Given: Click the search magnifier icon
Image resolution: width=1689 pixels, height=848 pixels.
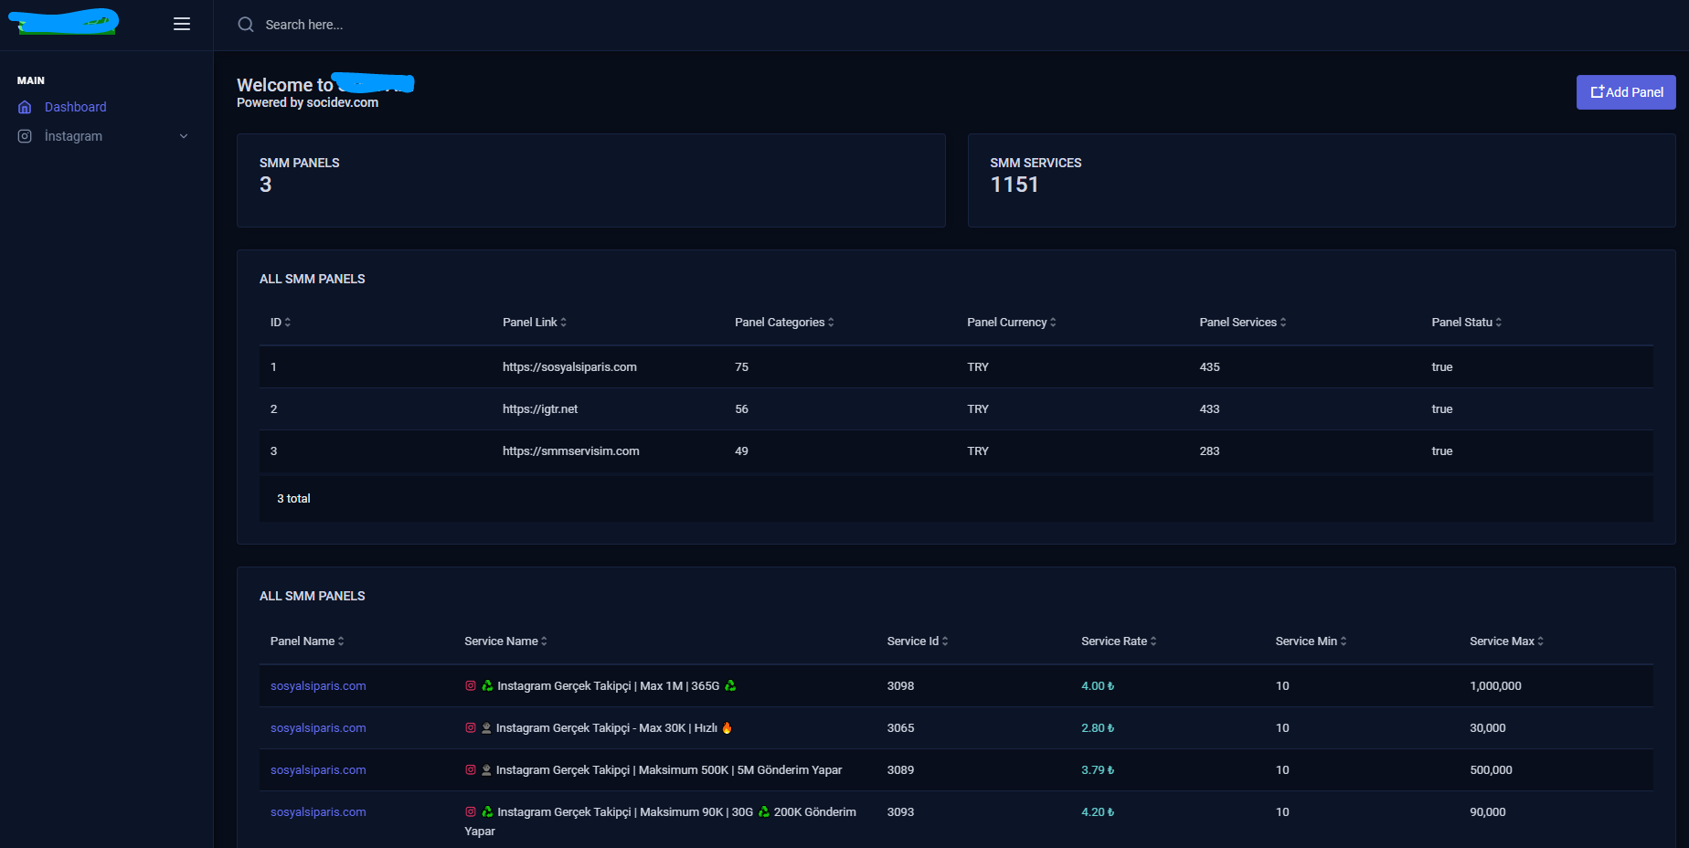Looking at the screenshot, I should point(246,25).
